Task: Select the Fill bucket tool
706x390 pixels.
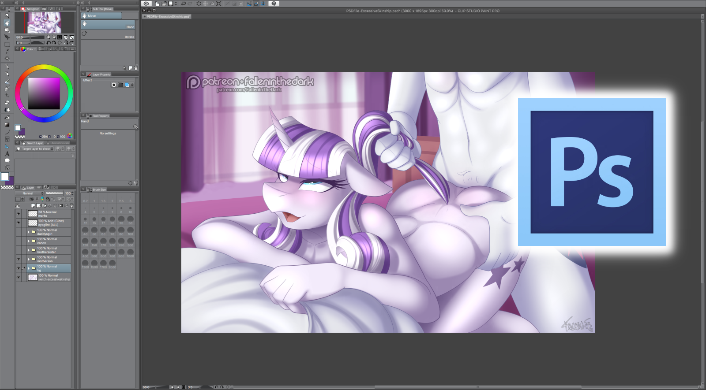Action: point(7,118)
